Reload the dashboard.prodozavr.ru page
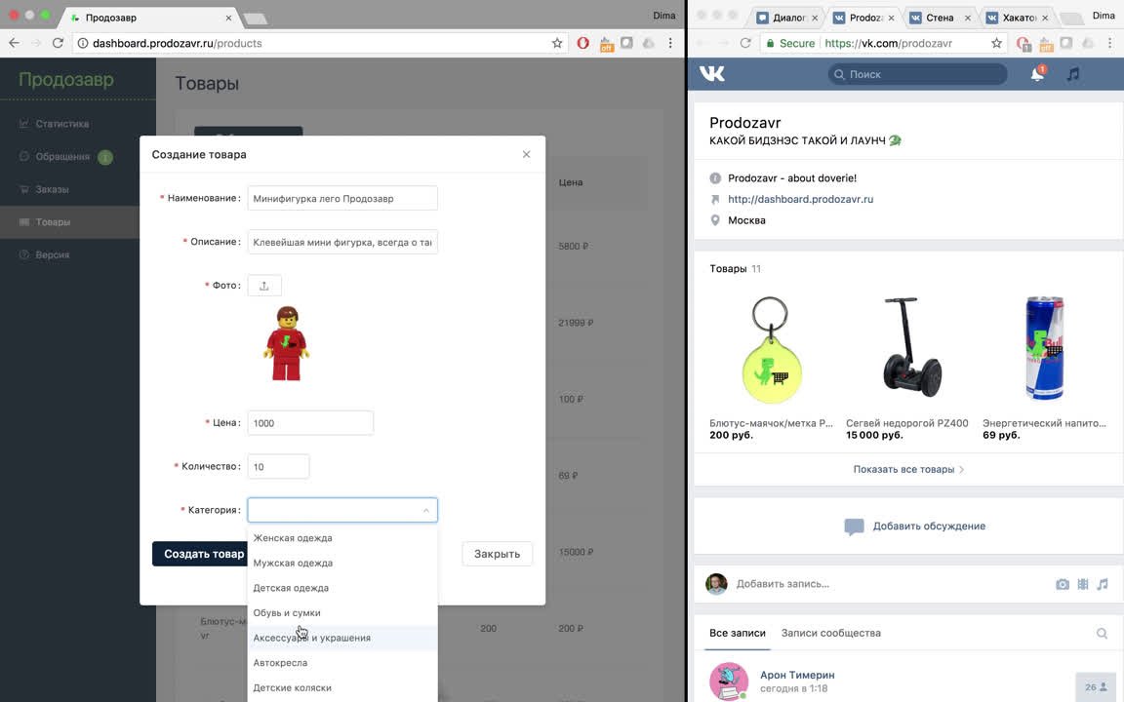The width and height of the screenshot is (1124, 702). click(58, 43)
